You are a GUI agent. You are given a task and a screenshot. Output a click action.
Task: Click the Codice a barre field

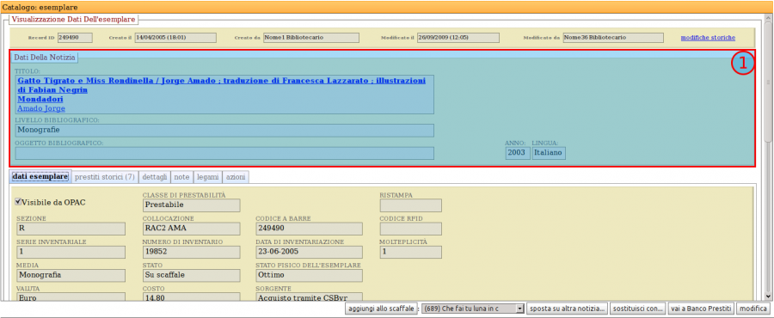[309, 229]
